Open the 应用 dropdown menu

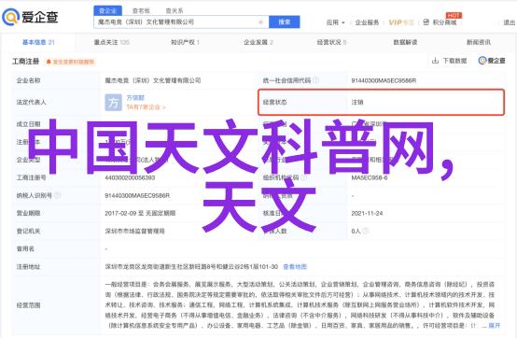(x=335, y=22)
